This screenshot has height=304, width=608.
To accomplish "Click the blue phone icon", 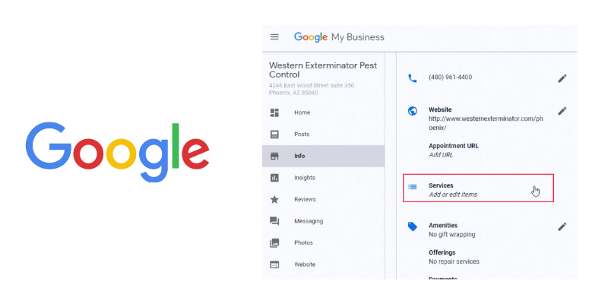I will tap(413, 78).
